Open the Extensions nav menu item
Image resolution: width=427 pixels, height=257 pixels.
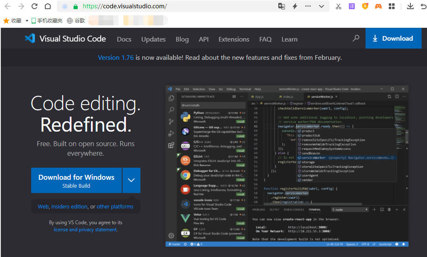tap(234, 39)
